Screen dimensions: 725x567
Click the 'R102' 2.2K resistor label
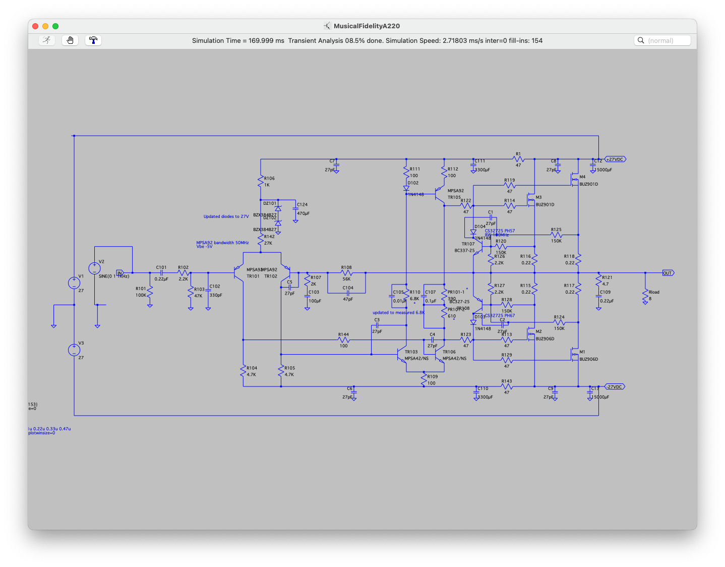pos(183,268)
